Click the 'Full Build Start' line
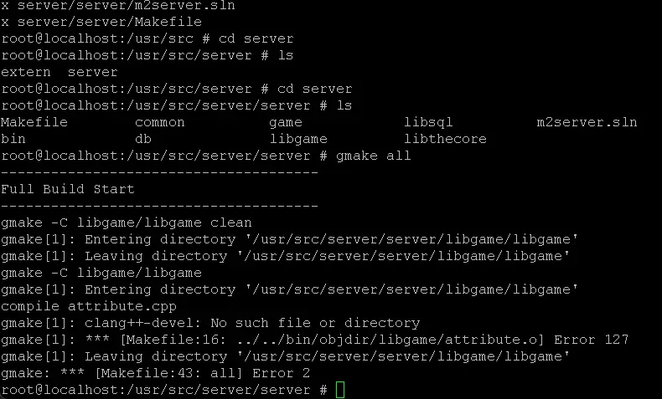The height and width of the screenshot is (399, 662). coord(68,189)
